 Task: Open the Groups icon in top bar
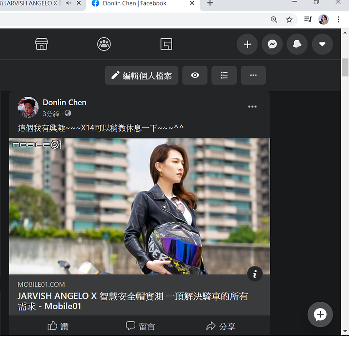(104, 44)
